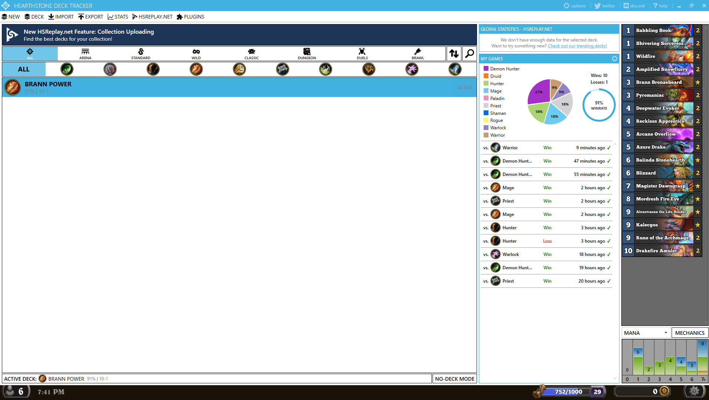Expand the MANA chart type dropdown
The image size is (709, 400).
click(646, 333)
